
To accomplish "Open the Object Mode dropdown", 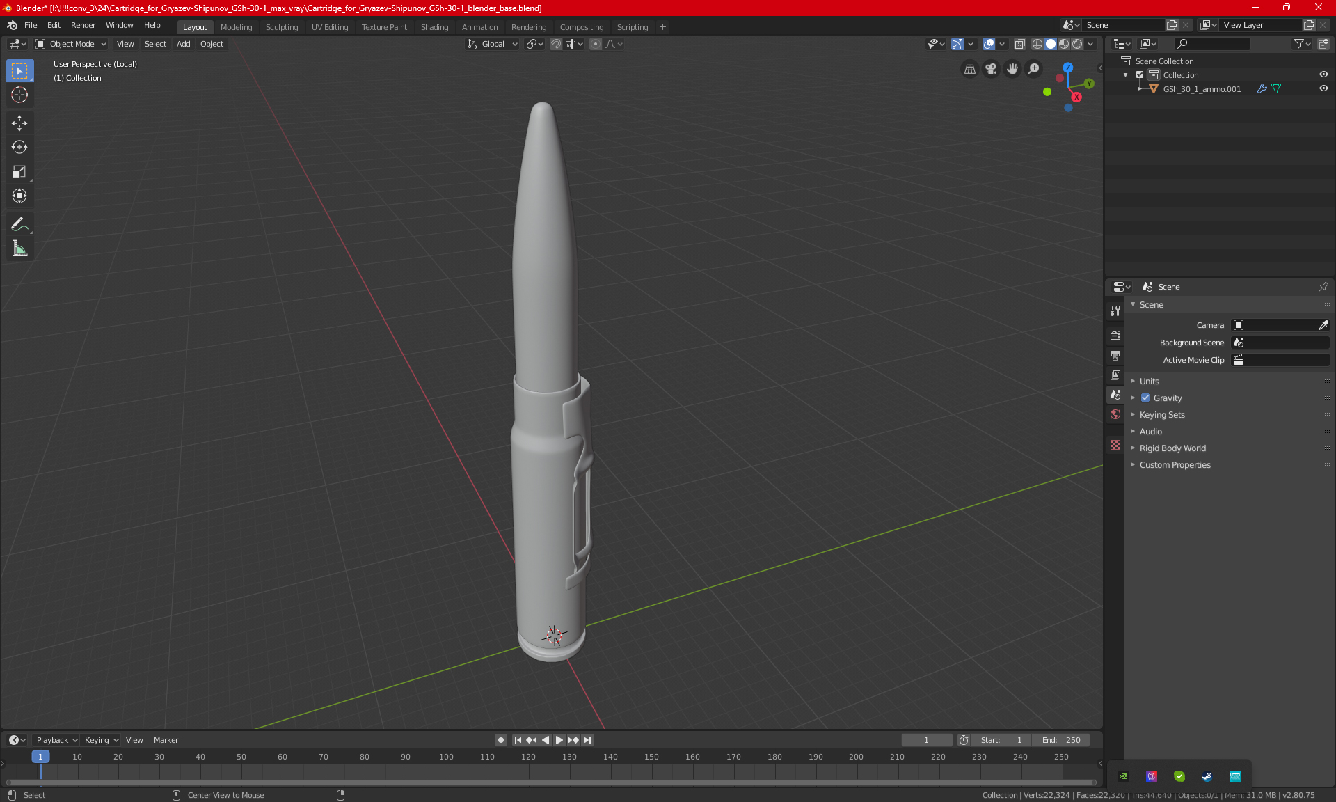I will (70, 44).
